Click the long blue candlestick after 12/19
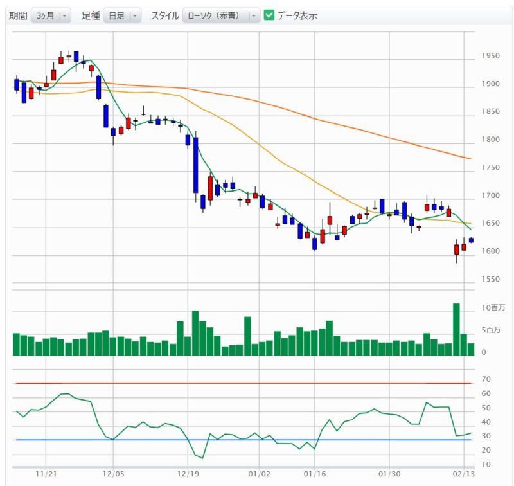 (x=196, y=165)
